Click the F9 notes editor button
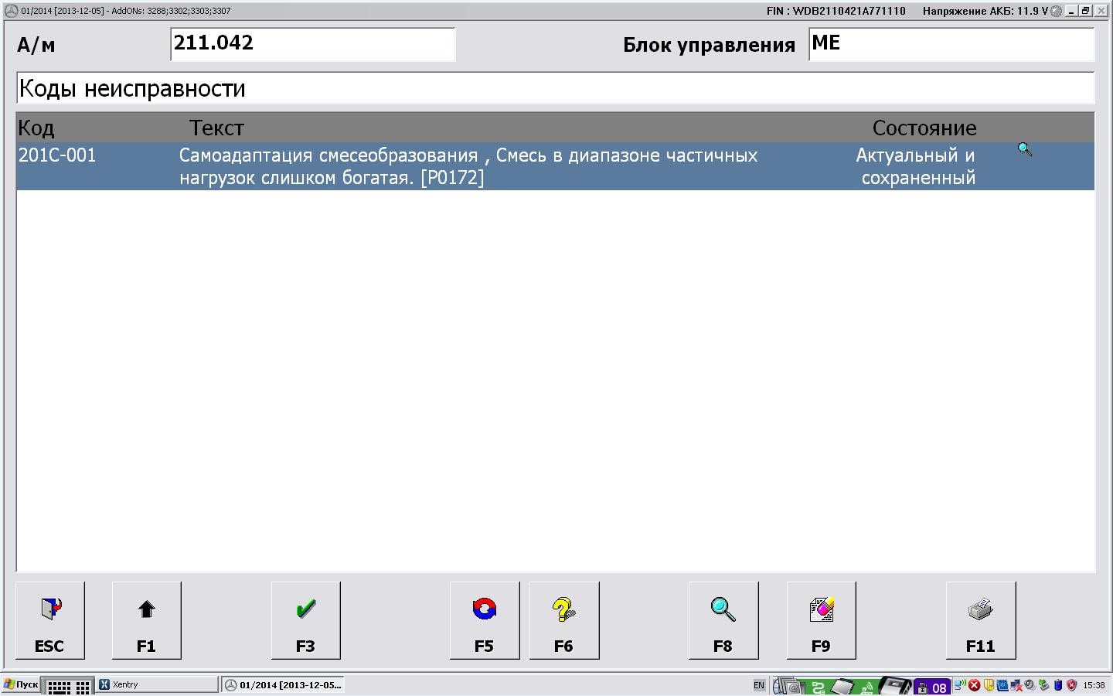The width and height of the screenshot is (1113, 696). tap(822, 620)
